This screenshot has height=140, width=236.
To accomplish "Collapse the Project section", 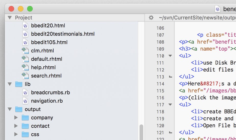I will point(10,18).
